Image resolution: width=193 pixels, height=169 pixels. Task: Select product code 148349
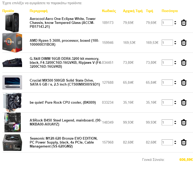108,123
